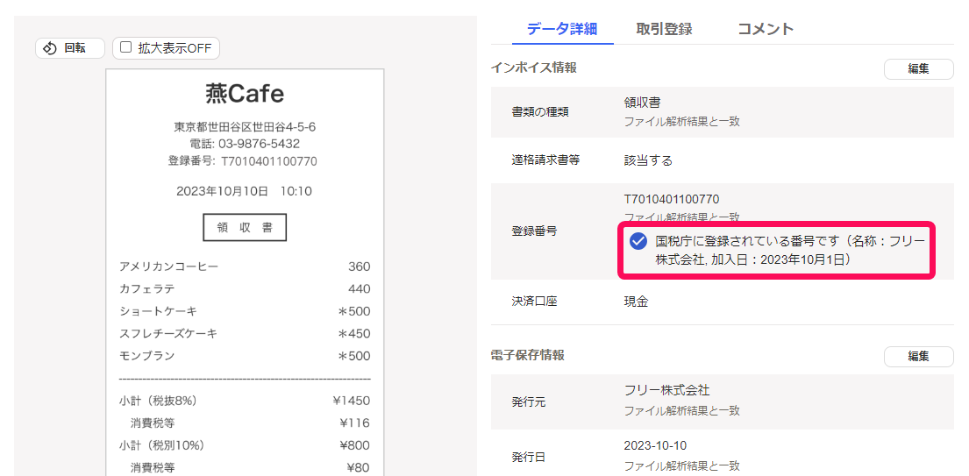Click the blue checkmark verification icon
Screen dimensions: 969x476
638,241
